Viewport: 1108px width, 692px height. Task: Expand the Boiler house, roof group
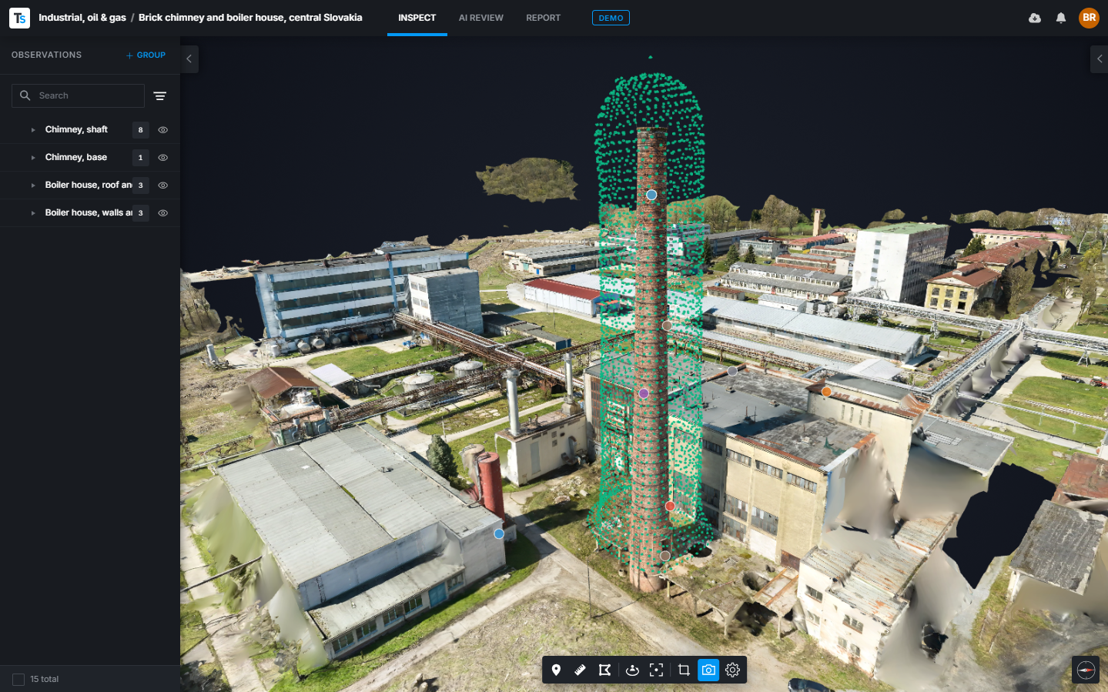(33, 186)
